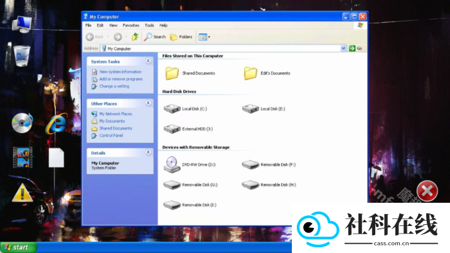This screenshot has width=450, height=253.
Task: Click the red X circle button
Action: coord(427,191)
